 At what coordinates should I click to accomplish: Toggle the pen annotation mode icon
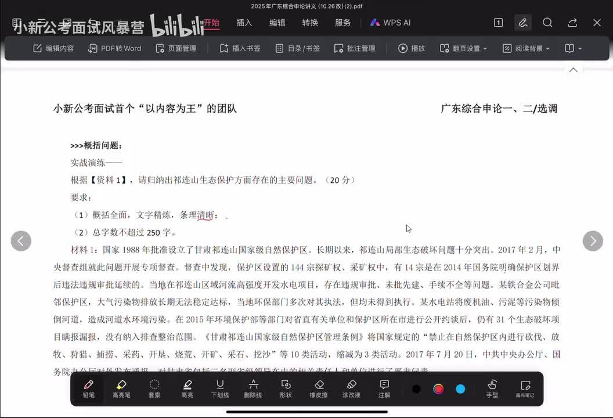(x=523, y=23)
